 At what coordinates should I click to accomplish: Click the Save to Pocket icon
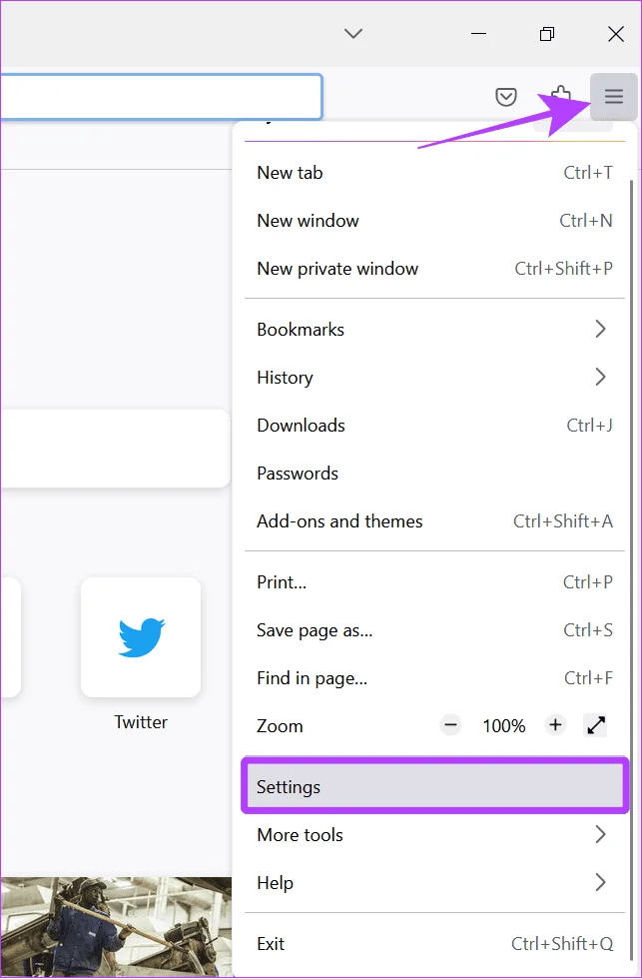(x=506, y=97)
